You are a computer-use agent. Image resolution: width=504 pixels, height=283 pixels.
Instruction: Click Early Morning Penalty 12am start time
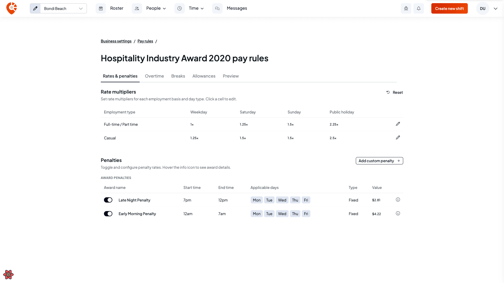point(188,214)
